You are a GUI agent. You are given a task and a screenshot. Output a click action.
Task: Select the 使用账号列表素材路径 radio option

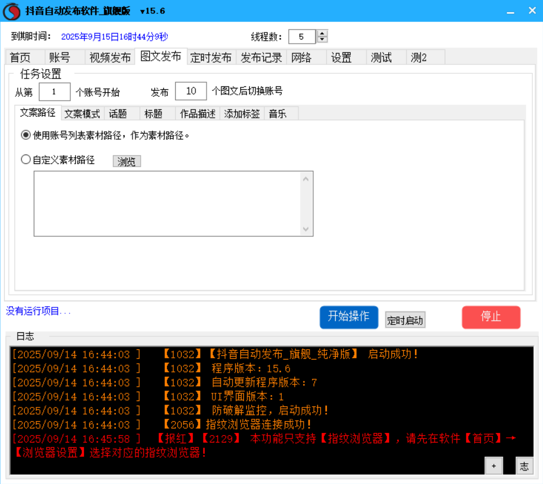click(x=25, y=136)
